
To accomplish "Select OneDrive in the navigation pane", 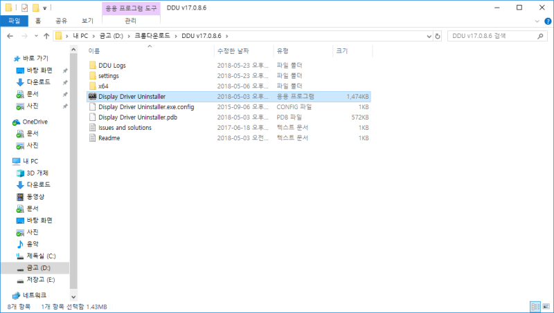I will [x=35, y=122].
